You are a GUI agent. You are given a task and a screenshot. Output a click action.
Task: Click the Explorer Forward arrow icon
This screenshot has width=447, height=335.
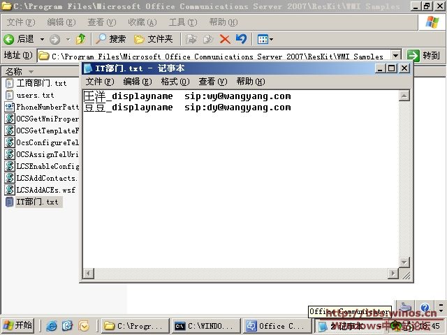[54, 39]
